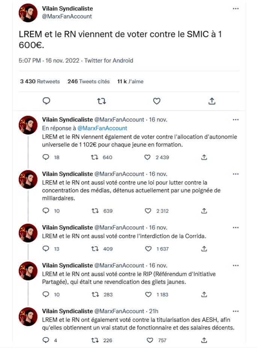Retweet the main SMIC 1600€ tweet

(x=101, y=101)
